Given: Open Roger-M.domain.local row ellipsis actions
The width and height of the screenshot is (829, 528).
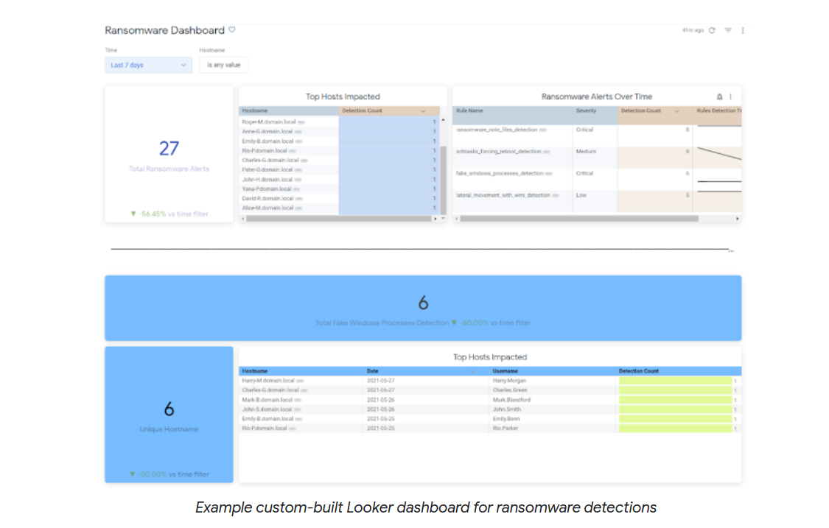Looking at the screenshot, I should point(301,122).
